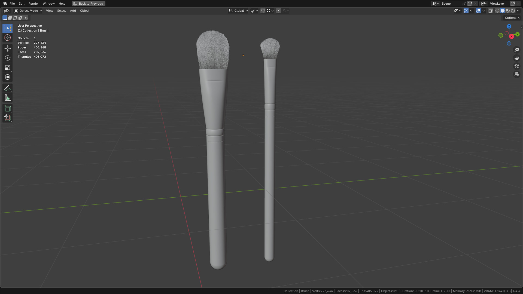
Task: Select the Move tool
Action: (x=7, y=48)
